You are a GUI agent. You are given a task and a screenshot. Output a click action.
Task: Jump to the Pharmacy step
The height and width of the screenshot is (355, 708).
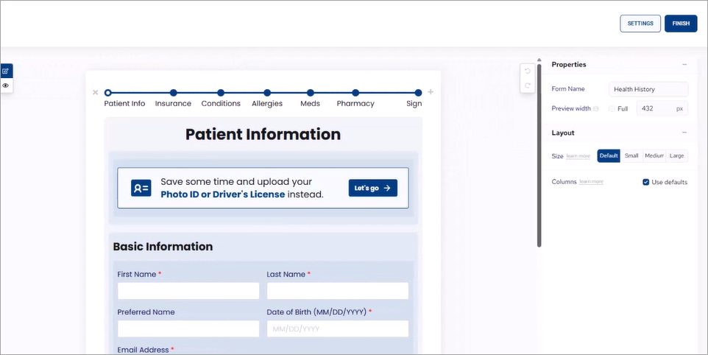[355, 93]
